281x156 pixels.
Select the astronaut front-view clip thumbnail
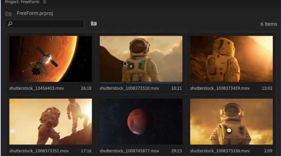141,59
